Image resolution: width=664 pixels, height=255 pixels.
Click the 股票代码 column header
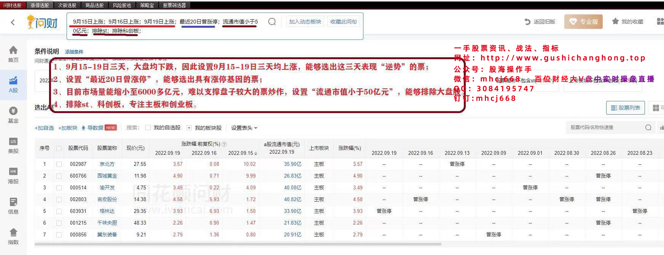(78, 148)
